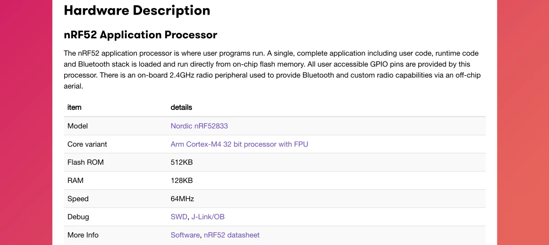This screenshot has width=549, height=245.
Task: Click the 'item' column header
Action: click(x=74, y=107)
